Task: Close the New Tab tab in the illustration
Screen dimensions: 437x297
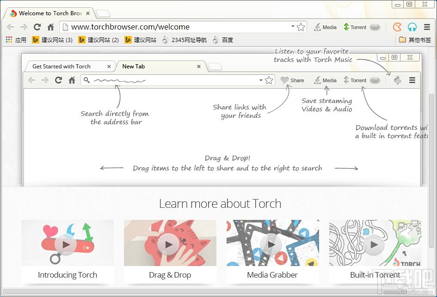Action: click(x=199, y=66)
